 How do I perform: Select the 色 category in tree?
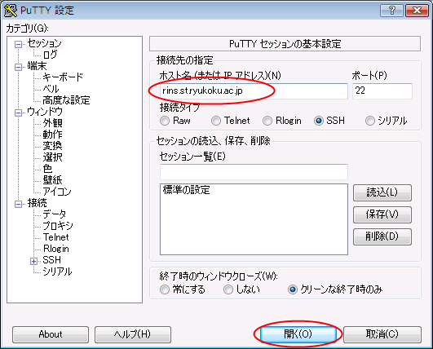47,169
